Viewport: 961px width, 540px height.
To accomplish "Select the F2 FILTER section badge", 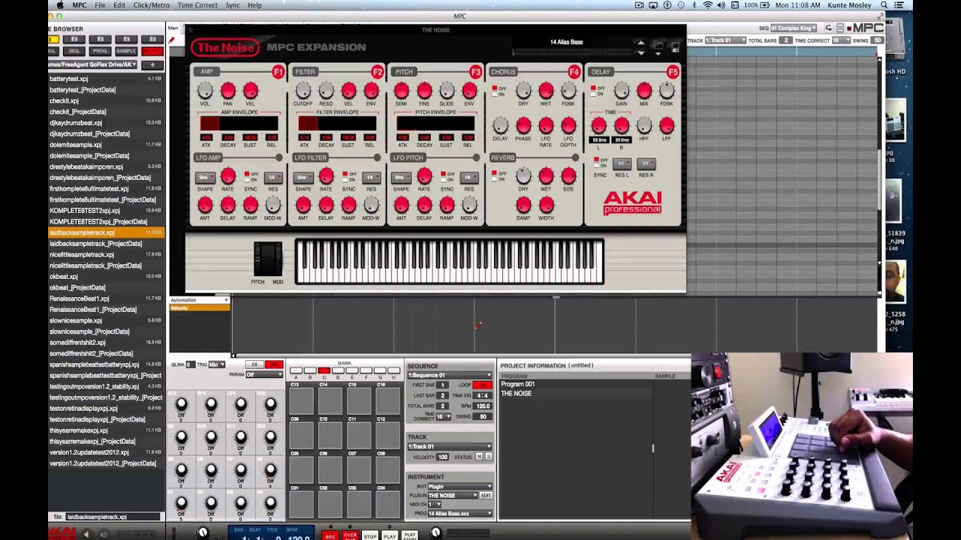I will pos(377,72).
